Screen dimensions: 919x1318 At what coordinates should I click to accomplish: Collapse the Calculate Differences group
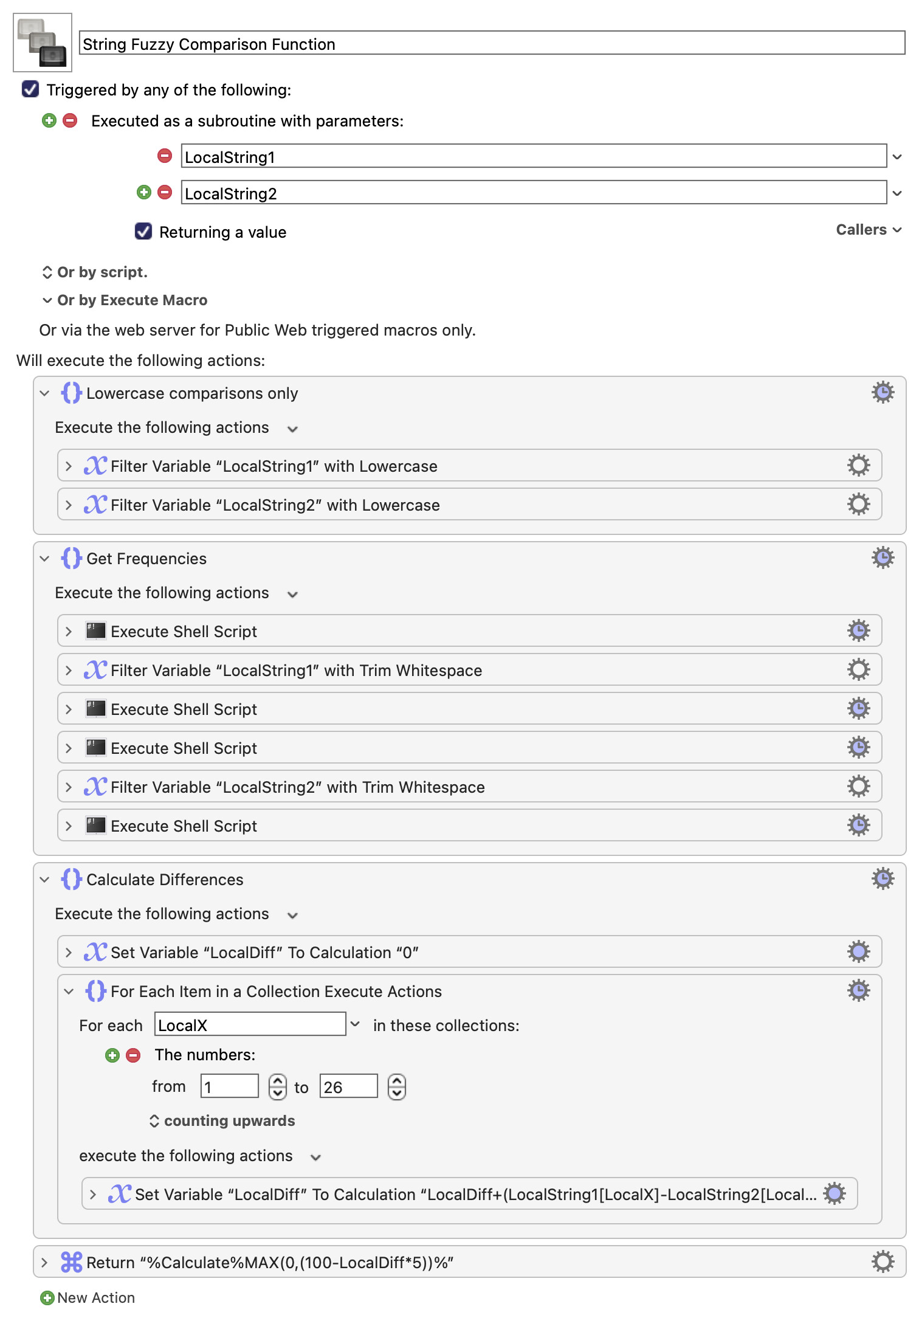point(44,880)
